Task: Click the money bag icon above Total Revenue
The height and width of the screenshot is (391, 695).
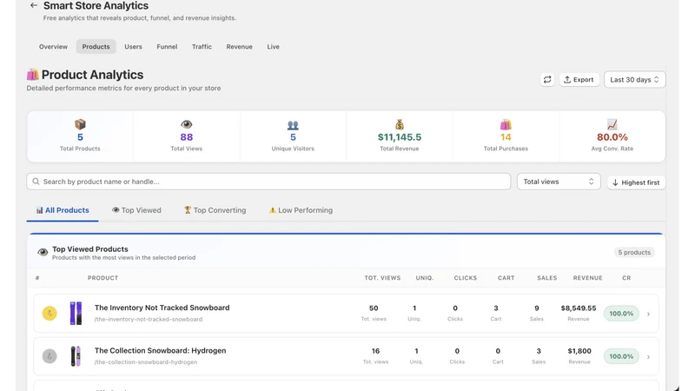Action: 400,124
